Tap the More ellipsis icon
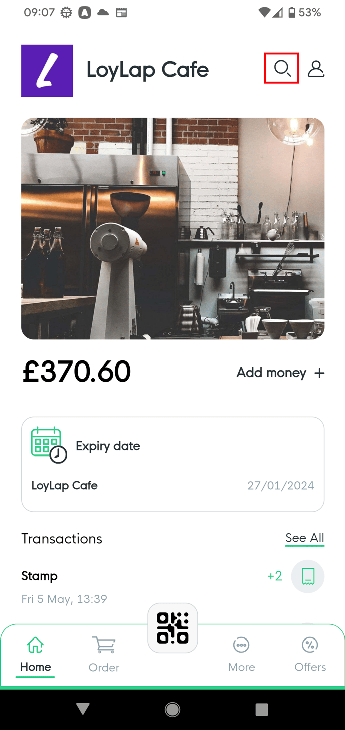The height and width of the screenshot is (730, 345). 241,644
